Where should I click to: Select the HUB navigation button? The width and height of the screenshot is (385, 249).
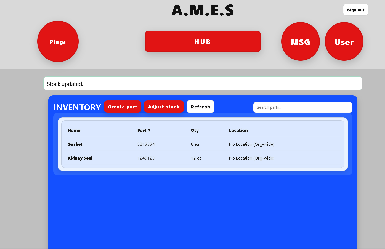203,41
